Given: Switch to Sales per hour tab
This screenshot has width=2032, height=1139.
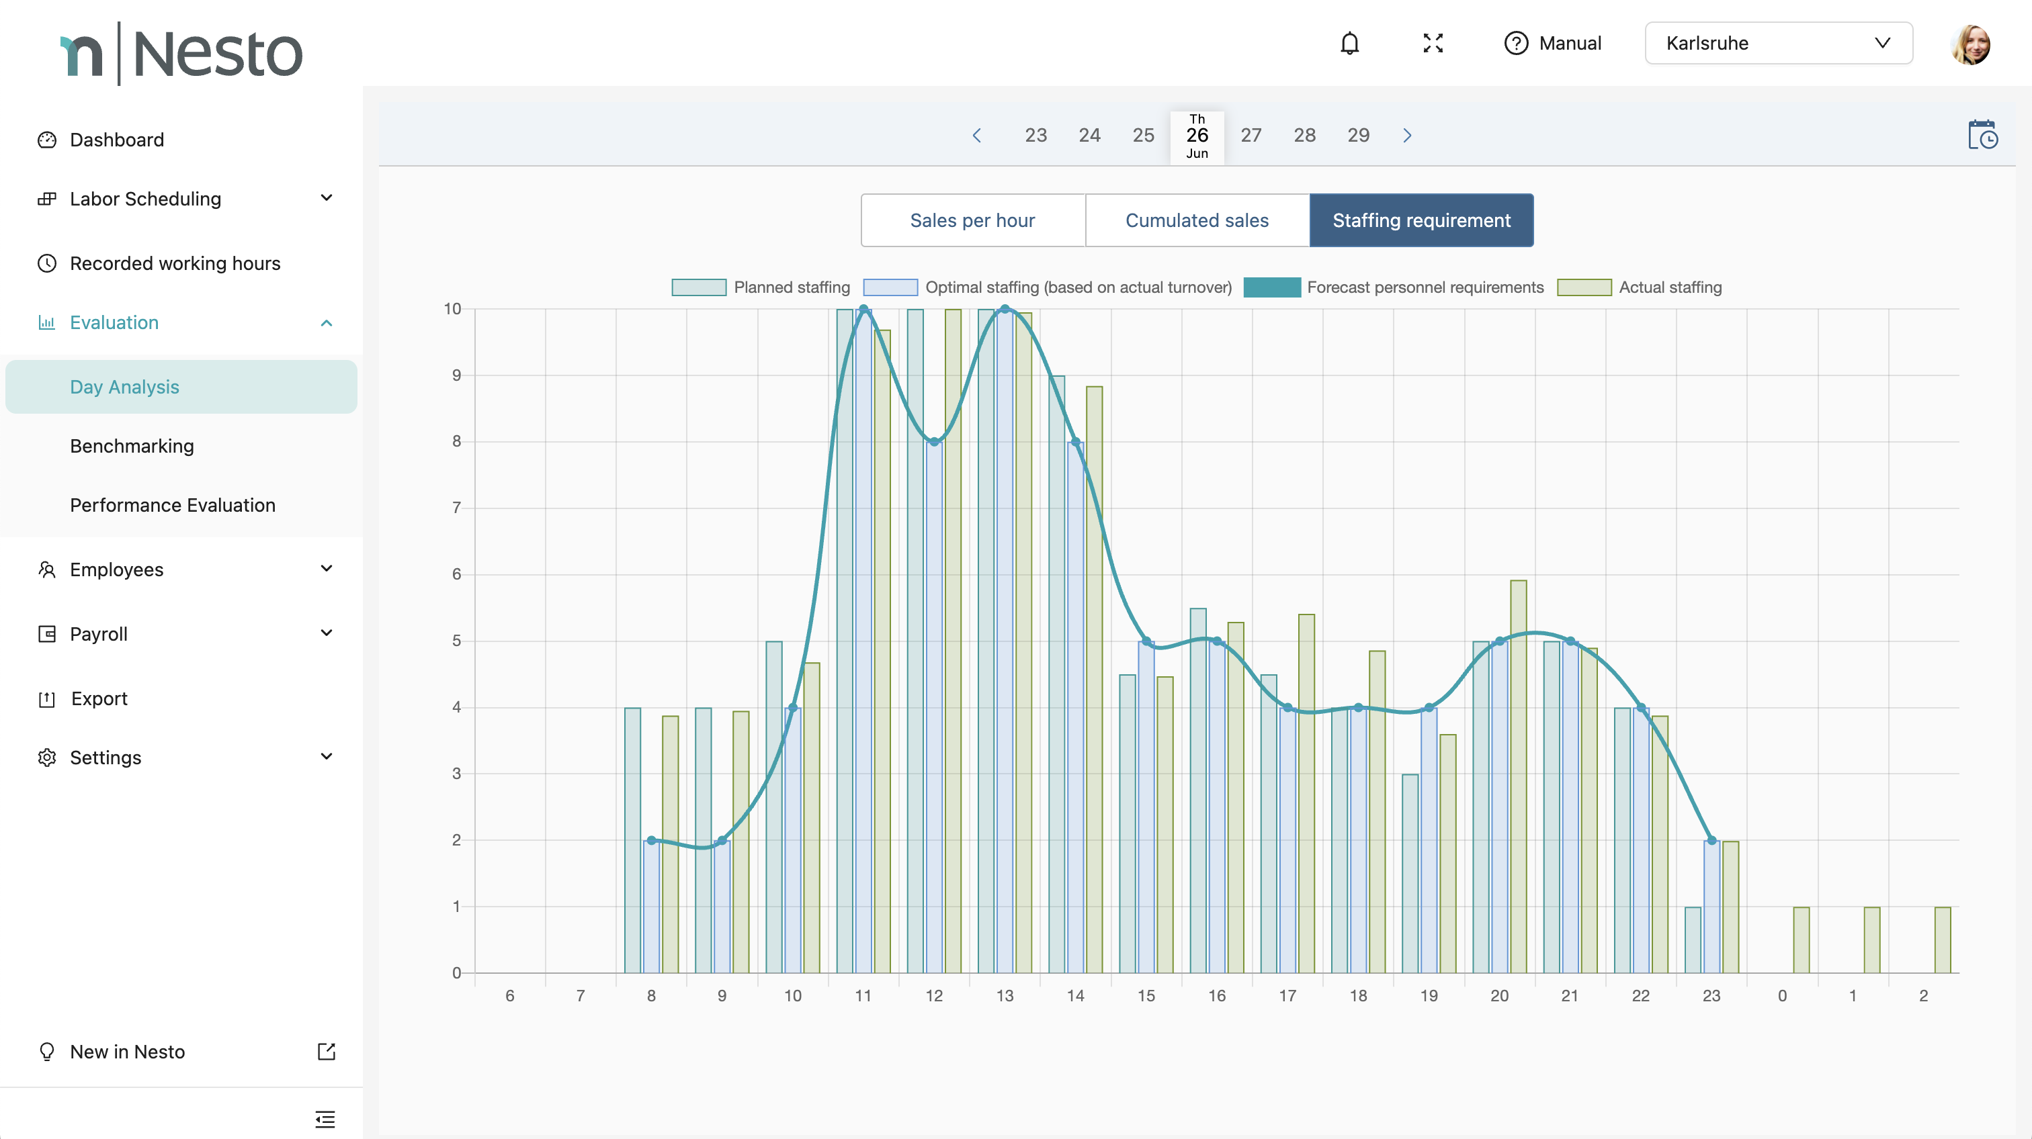Looking at the screenshot, I should click(x=972, y=221).
